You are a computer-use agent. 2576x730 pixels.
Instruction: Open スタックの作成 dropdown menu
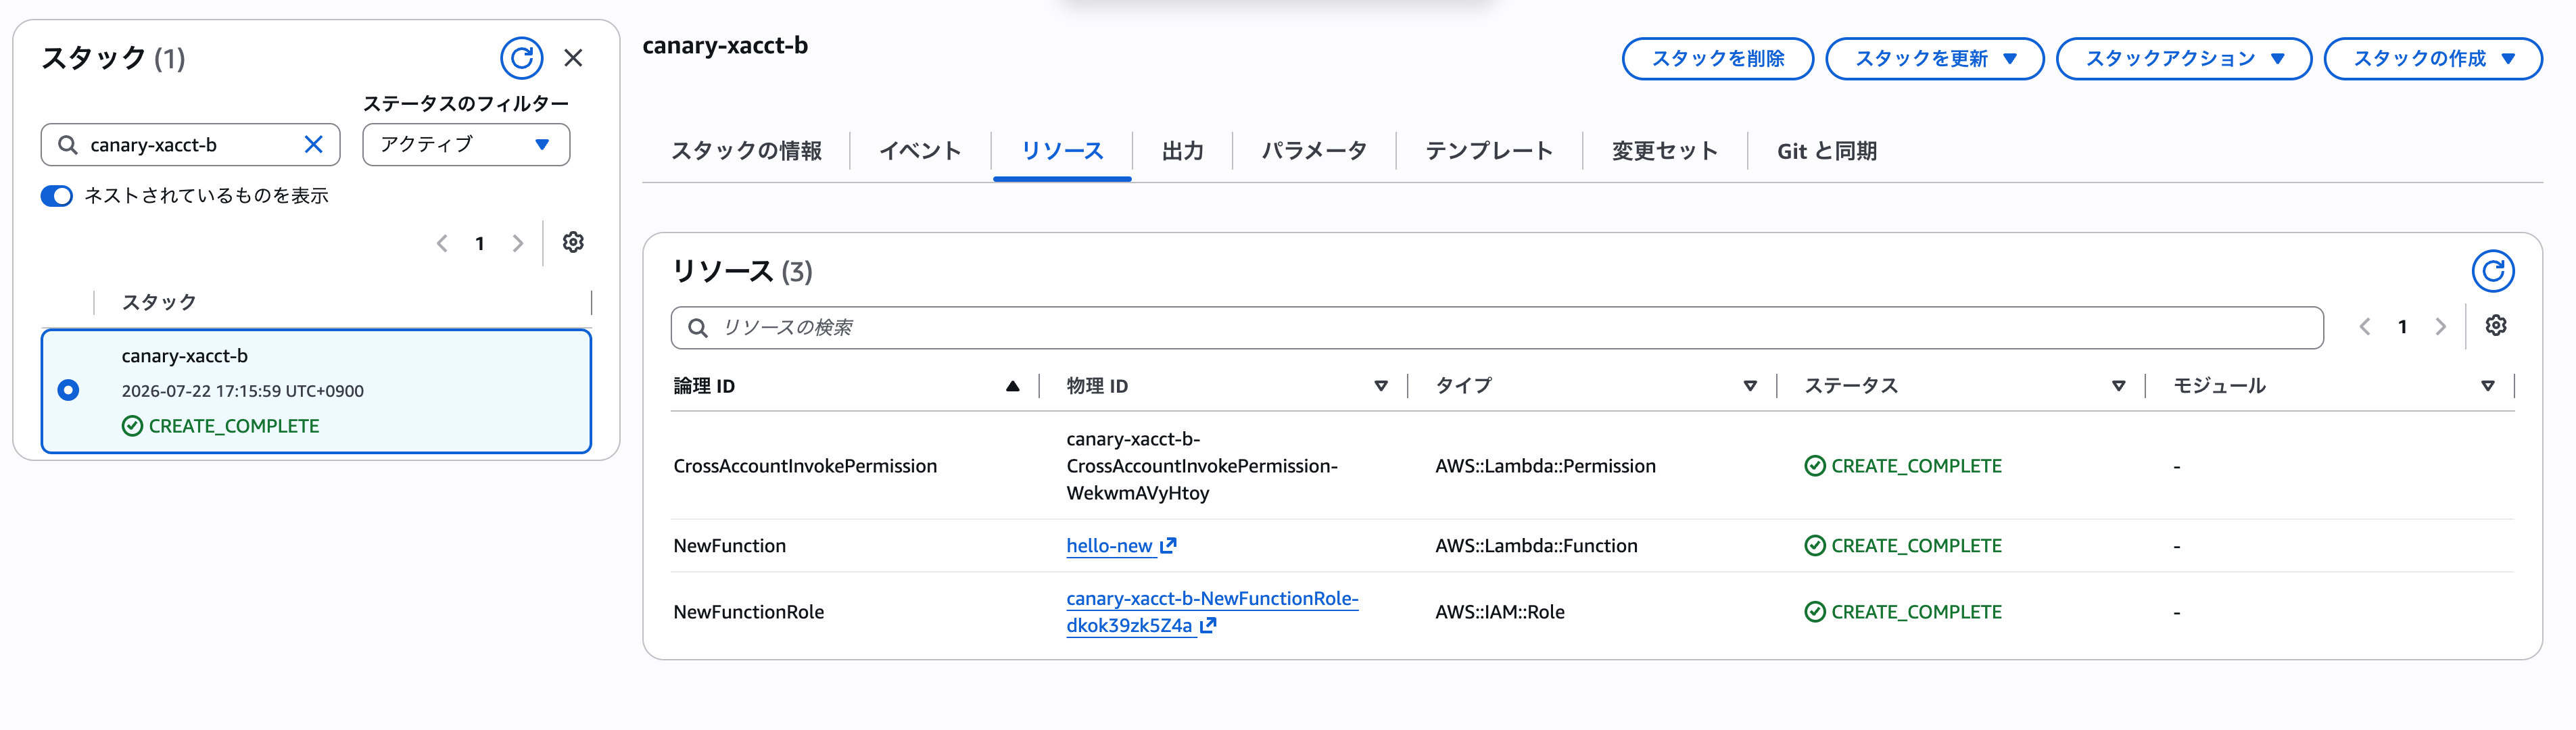(x=2432, y=59)
